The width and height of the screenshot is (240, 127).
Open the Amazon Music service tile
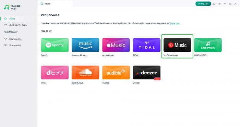[x=85, y=45]
